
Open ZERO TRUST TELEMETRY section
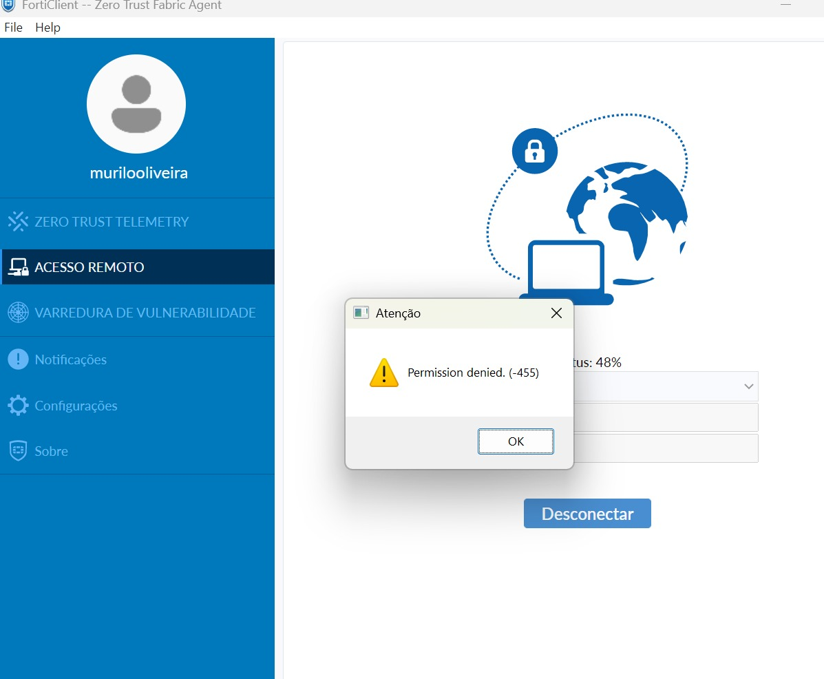(137, 221)
